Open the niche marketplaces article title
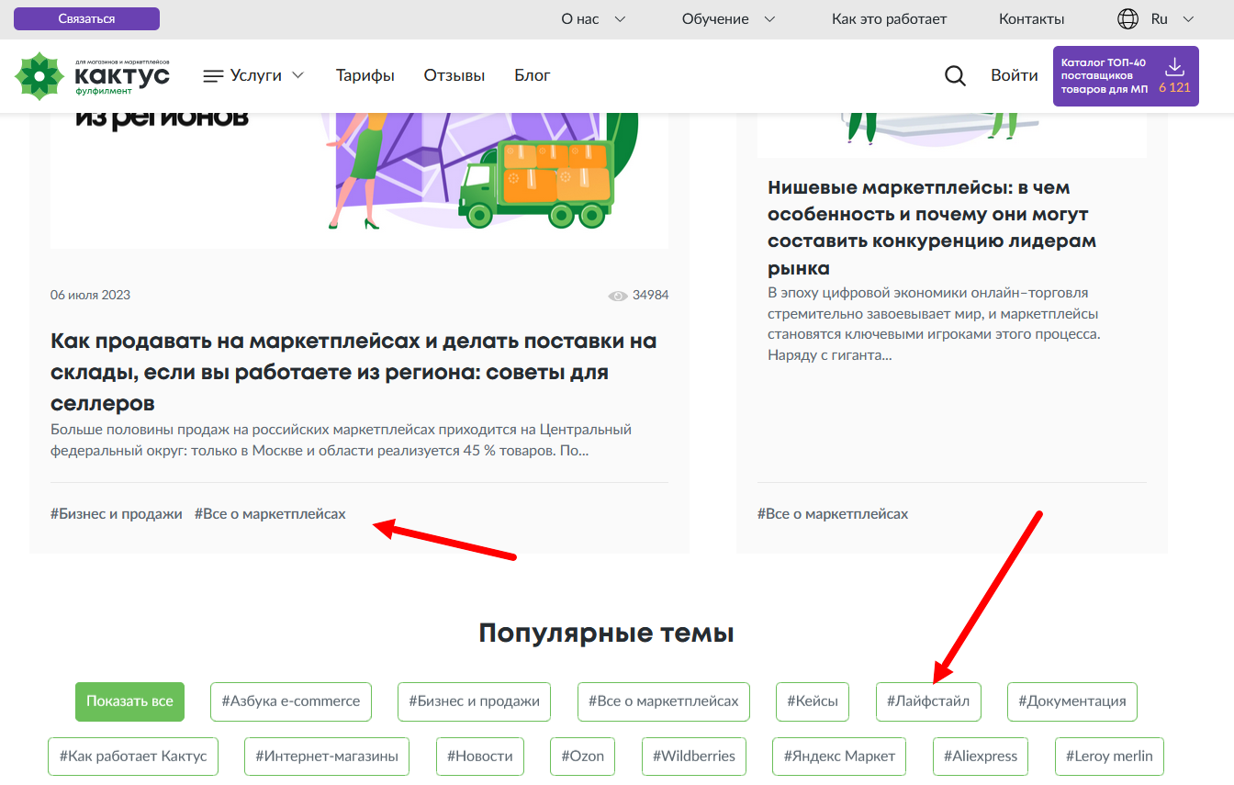1234x785 pixels. 932,228
